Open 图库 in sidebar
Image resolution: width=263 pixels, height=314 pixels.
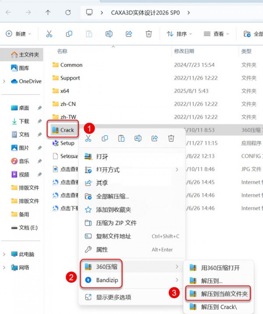click(x=20, y=68)
